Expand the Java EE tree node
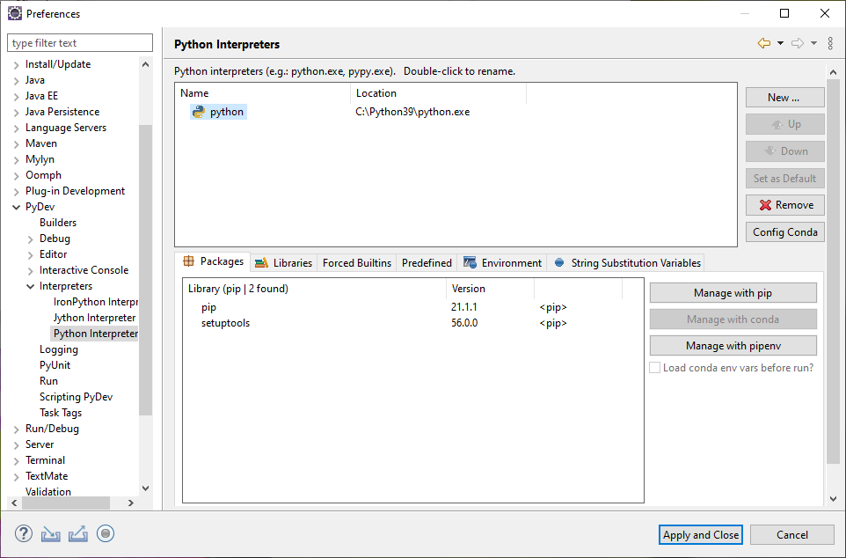The image size is (846, 558). (16, 95)
